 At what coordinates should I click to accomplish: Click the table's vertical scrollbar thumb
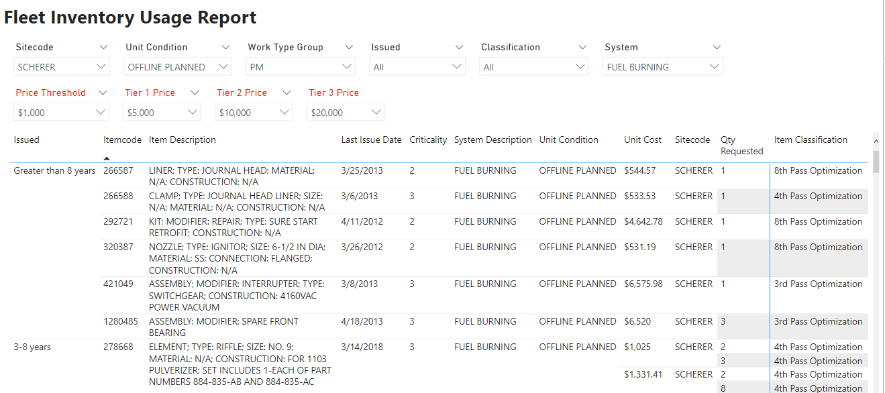876,161
